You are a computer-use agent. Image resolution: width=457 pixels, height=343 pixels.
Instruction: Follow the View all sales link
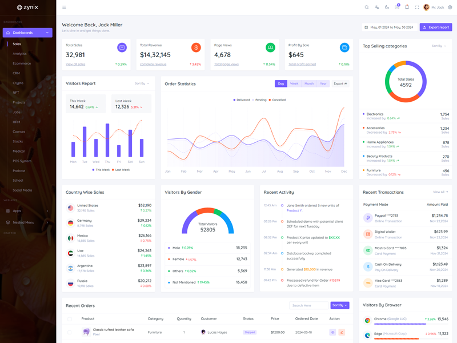click(x=75, y=64)
